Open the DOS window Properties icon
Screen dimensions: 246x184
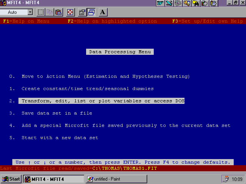pyautogui.click(x=82, y=12)
